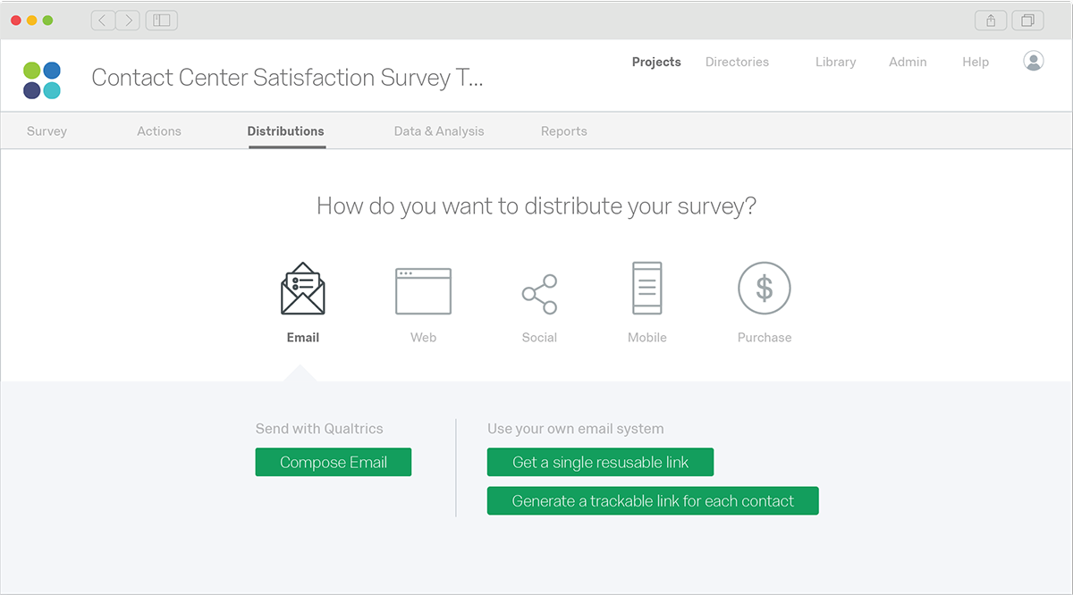
Task: Go forward using browser forward arrow
Action: (x=128, y=21)
